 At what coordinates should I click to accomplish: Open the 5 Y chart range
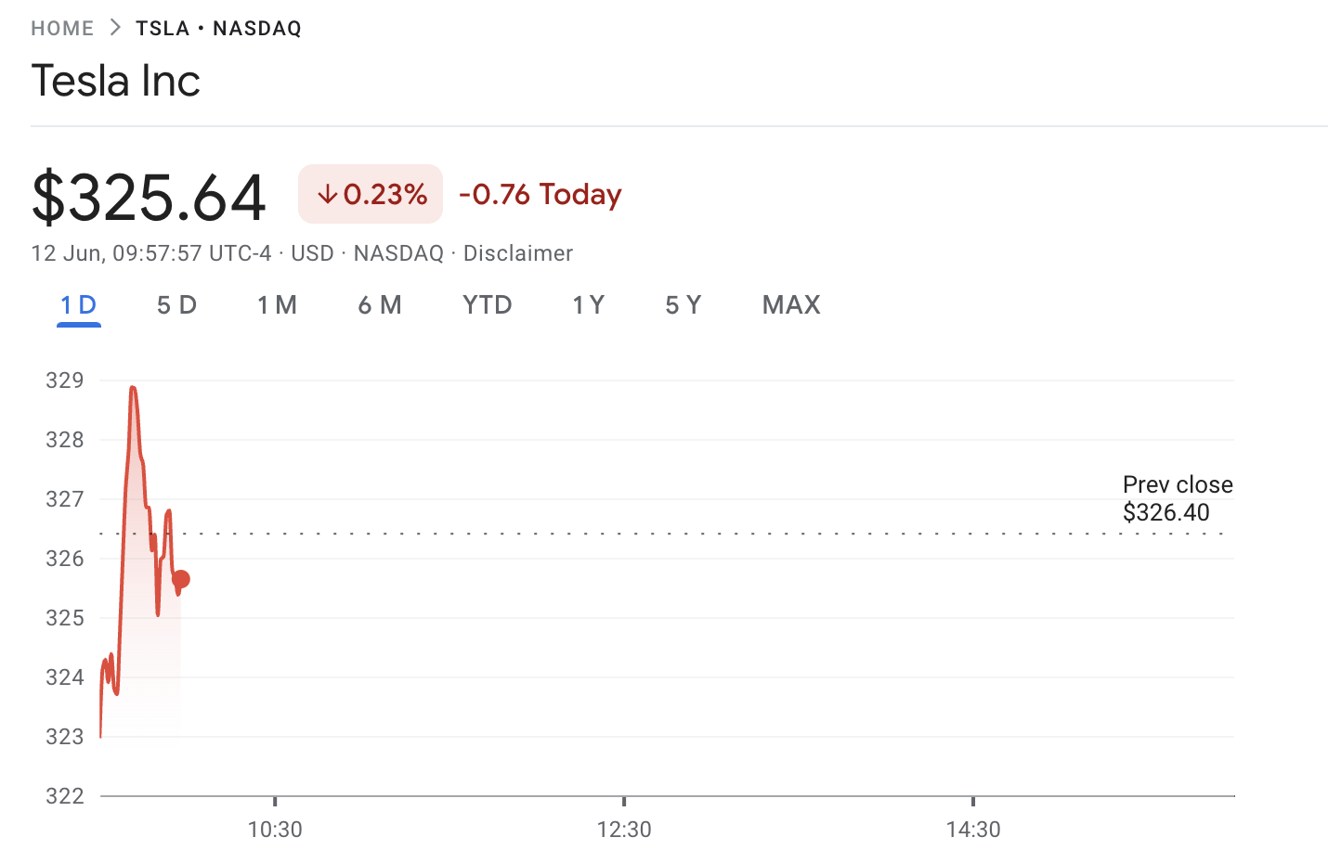[x=684, y=305]
